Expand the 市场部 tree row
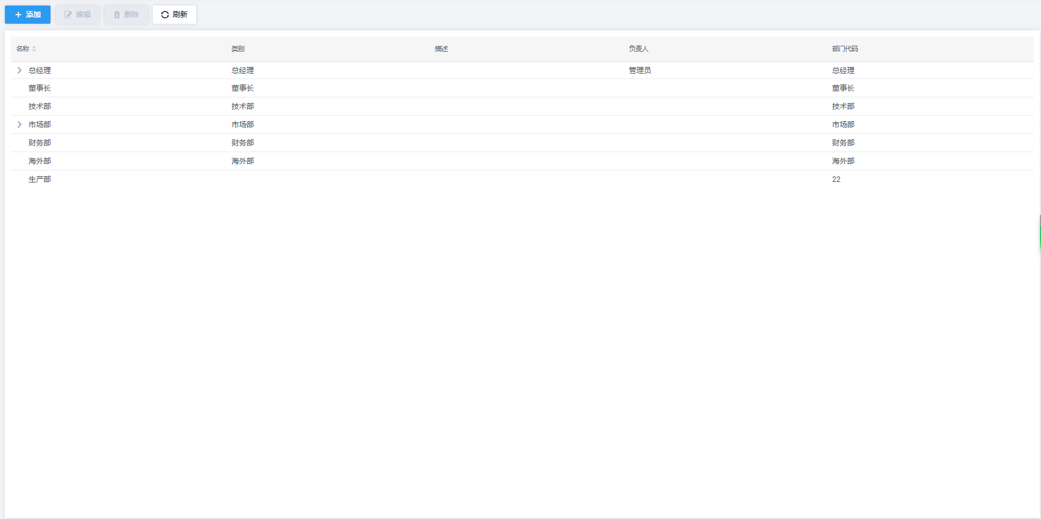The image size is (1041, 519). 19,125
